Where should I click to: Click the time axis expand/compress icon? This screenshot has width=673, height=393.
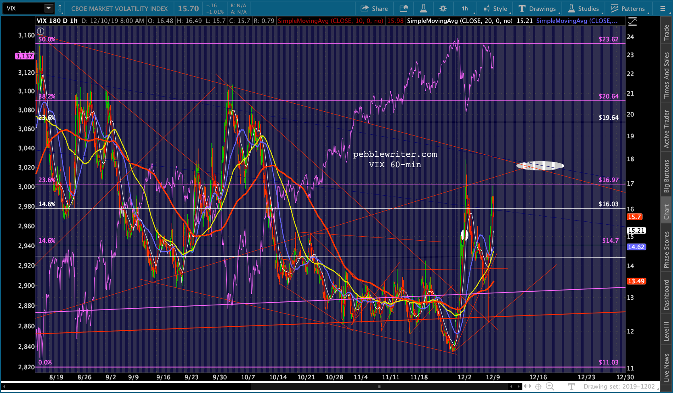[527, 387]
